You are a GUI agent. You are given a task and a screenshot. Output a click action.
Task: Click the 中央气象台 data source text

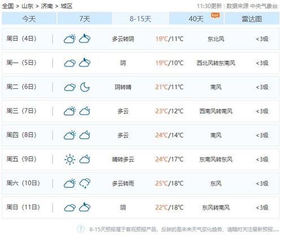[264, 6]
